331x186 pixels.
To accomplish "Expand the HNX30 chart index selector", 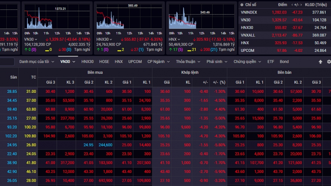I will [x=111, y=39].
